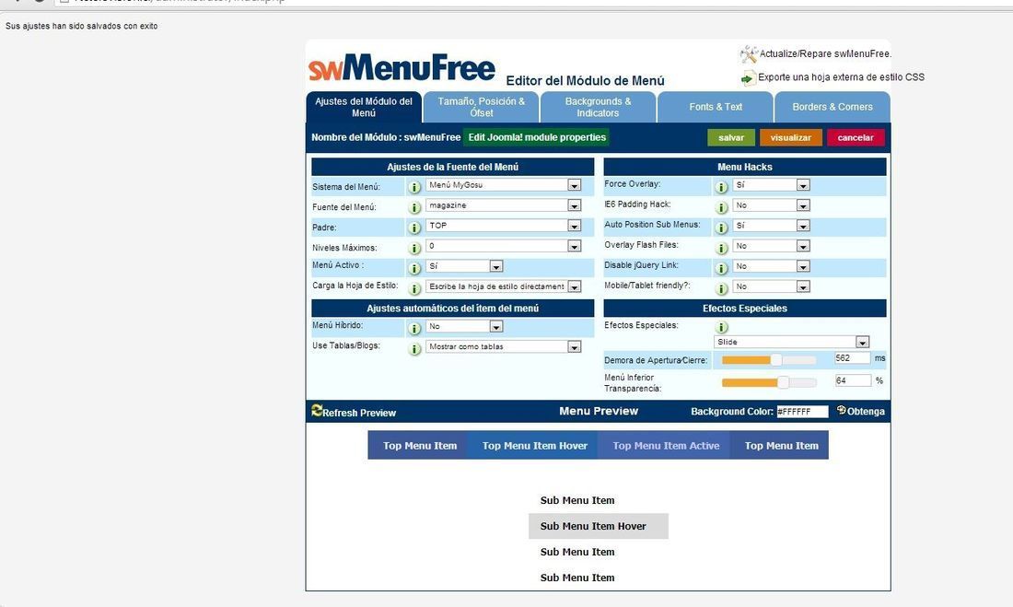Switch to Borders & Corners tab
The image size is (1013, 607).
click(833, 108)
